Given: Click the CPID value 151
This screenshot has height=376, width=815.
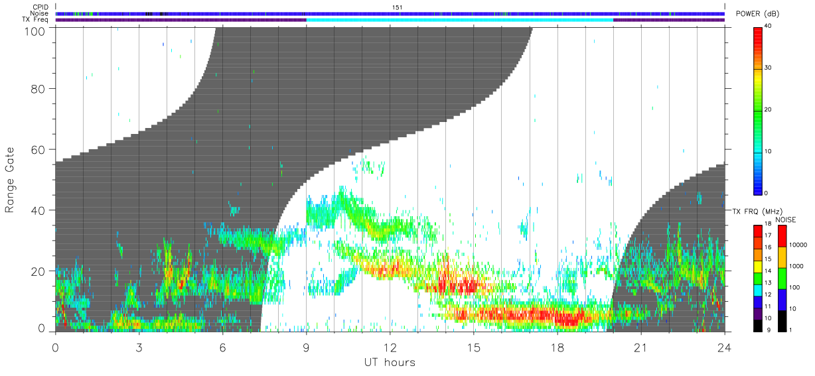Looking at the screenshot, I should (x=398, y=7).
